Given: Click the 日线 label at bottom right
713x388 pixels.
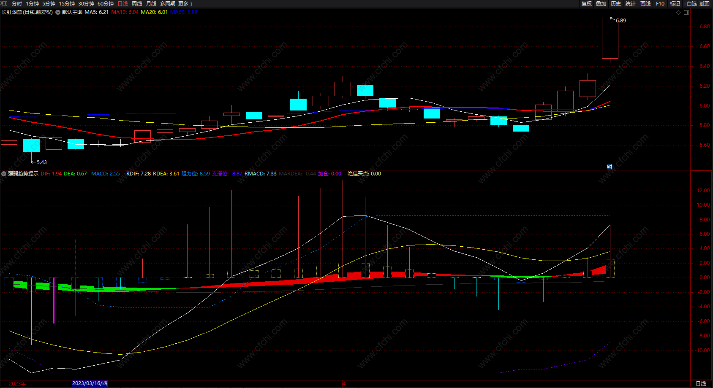Looking at the screenshot, I should [701, 383].
